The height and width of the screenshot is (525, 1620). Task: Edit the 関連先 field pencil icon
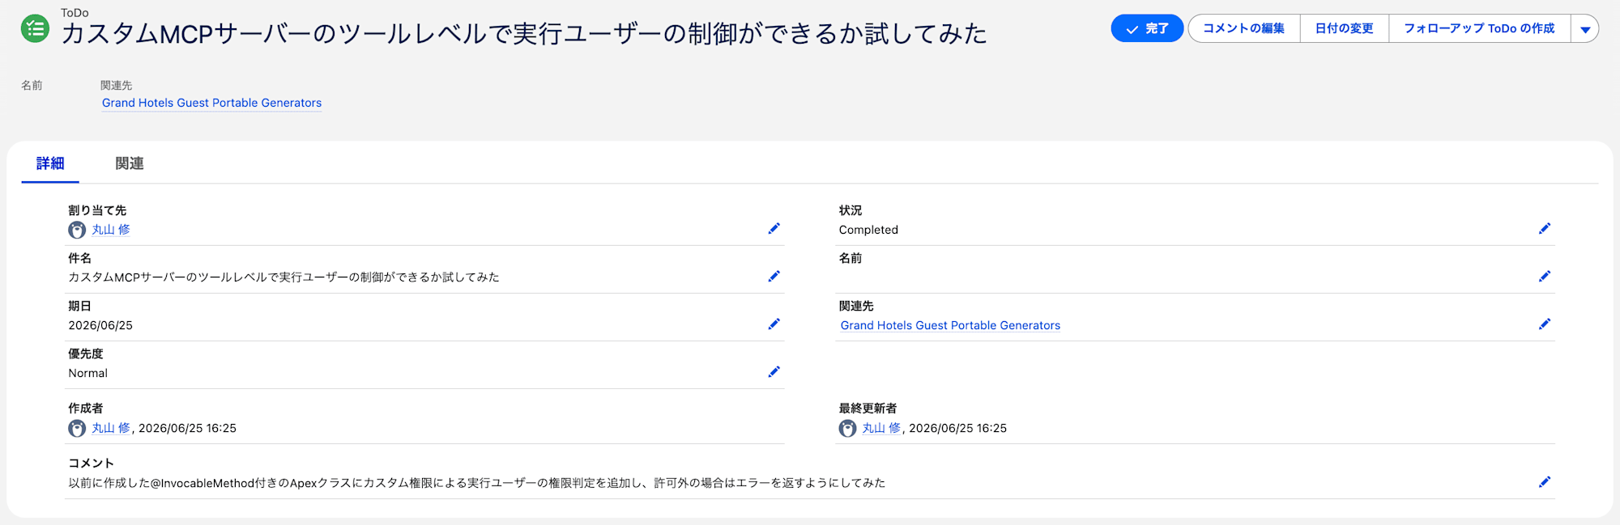point(1545,324)
